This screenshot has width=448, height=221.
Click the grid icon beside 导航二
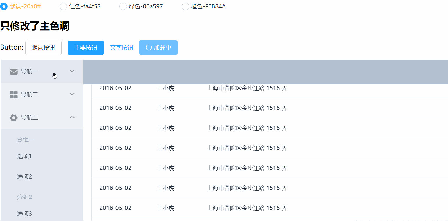tap(14, 94)
